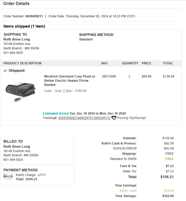Open the Woolrich Electric Heated Throw product title
Image resolution: width=186 pixels, height=201 pixels.
point(70,80)
